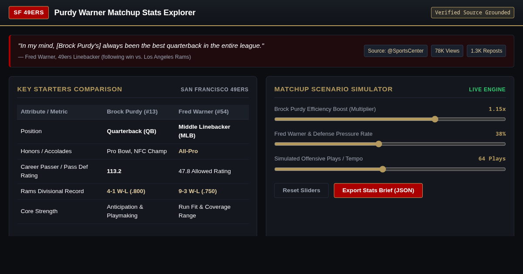Adjust the Brock Purdy Efficiency Boost slider
This screenshot has height=274, width=523.
coord(390,119)
